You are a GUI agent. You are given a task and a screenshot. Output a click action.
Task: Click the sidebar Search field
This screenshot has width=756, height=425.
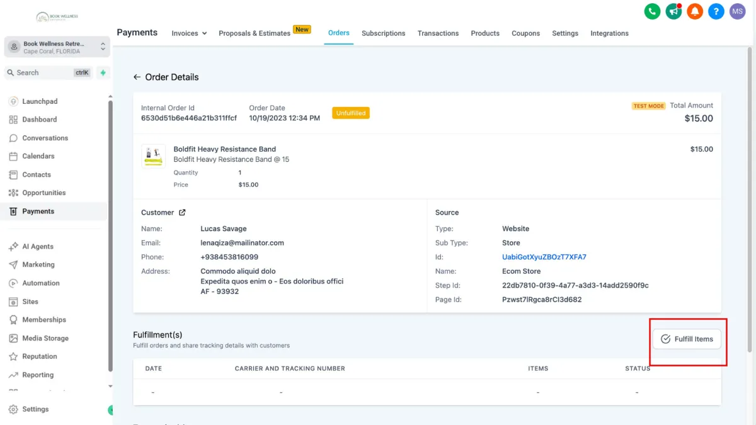49,72
